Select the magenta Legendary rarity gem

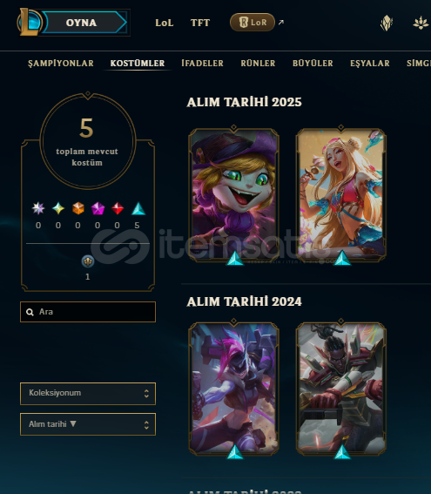pos(98,208)
